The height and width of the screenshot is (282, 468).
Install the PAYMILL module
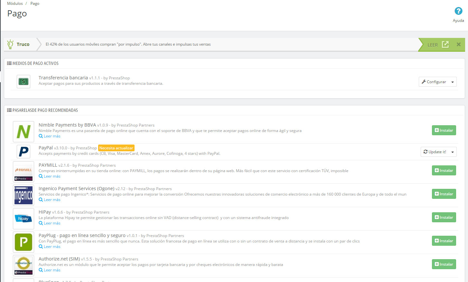444,171
